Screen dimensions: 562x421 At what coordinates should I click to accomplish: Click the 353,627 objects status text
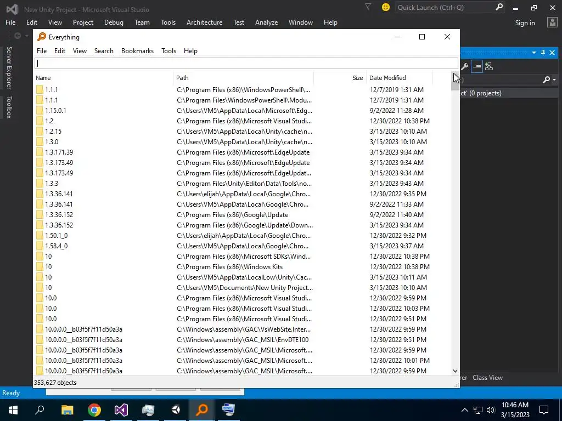coord(55,383)
